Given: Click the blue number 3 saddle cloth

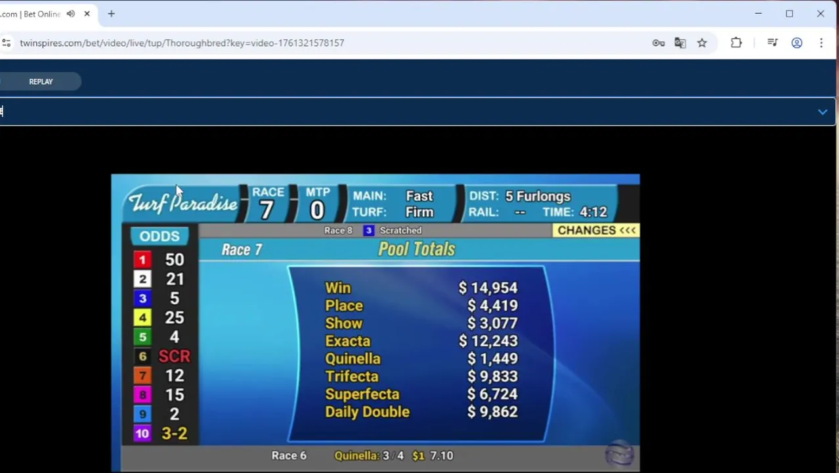Looking at the screenshot, I should [x=142, y=298].
